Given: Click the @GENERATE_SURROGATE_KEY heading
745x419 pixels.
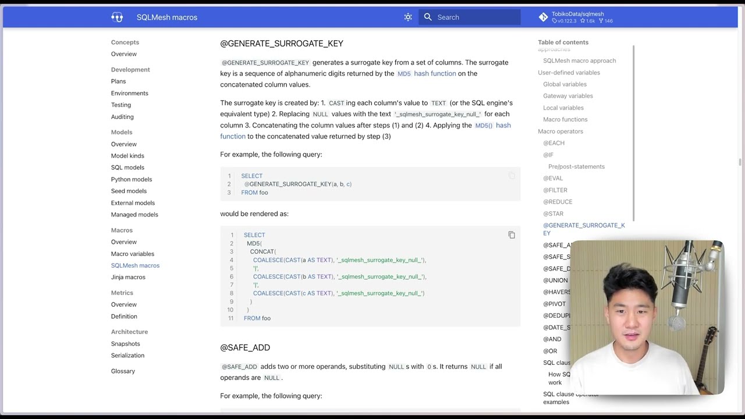Looking at the screenshot, I should 282,44.
